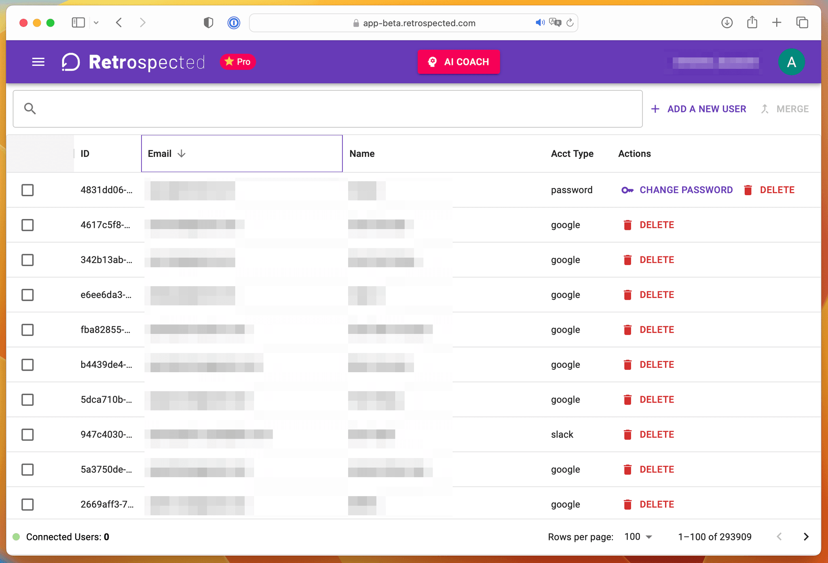
Task: Sort by the Acct Type column
Action: (572, 154)
